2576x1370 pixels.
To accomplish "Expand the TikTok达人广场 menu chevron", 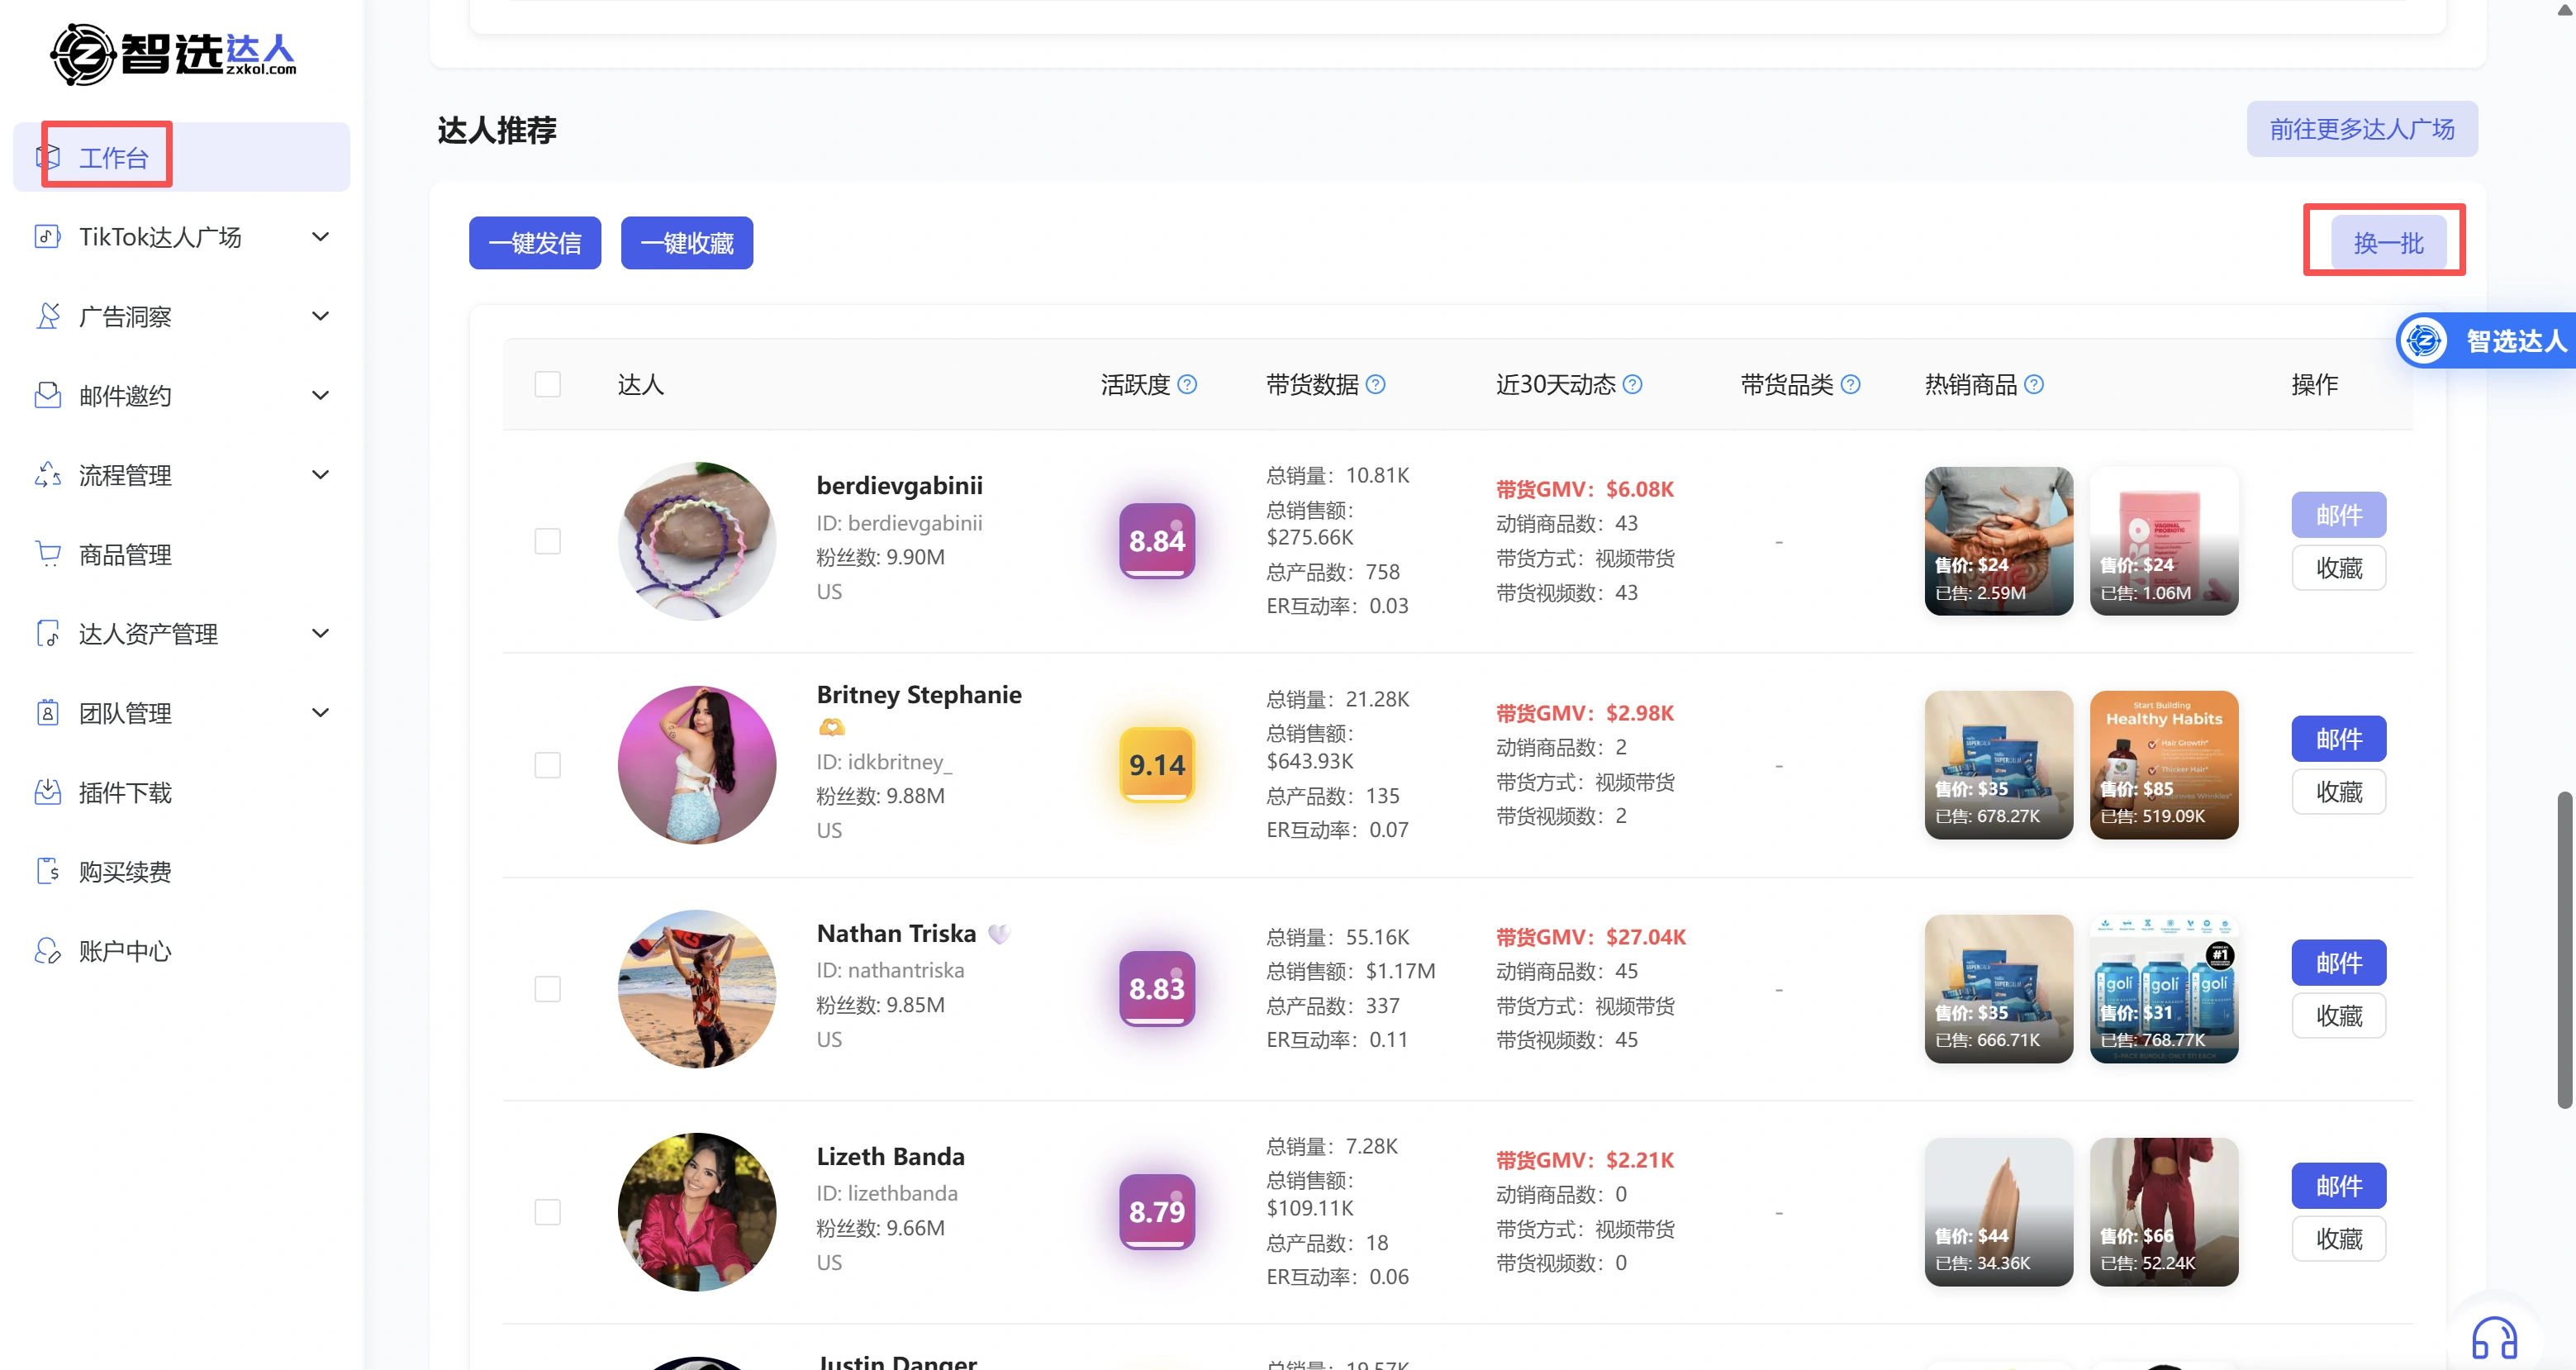I will (x=320, y=237).
